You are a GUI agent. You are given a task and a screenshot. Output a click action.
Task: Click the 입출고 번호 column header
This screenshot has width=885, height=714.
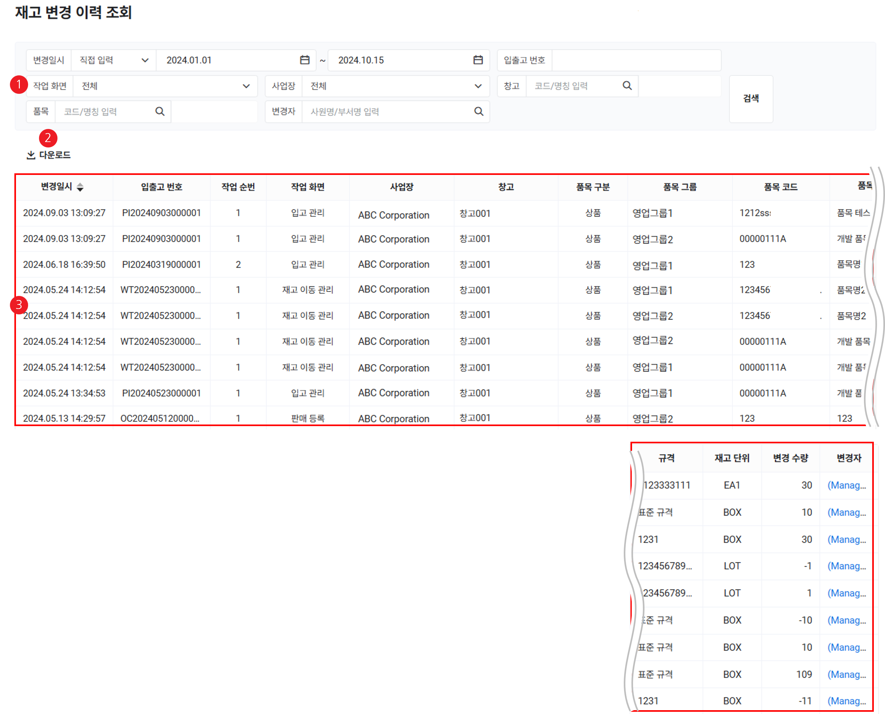[x=161, y=187]
